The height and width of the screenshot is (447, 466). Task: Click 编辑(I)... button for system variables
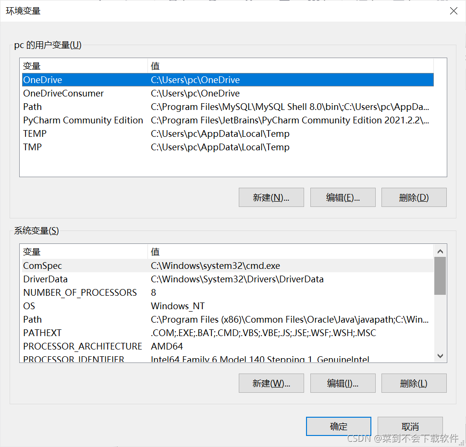tap(343, 383)
